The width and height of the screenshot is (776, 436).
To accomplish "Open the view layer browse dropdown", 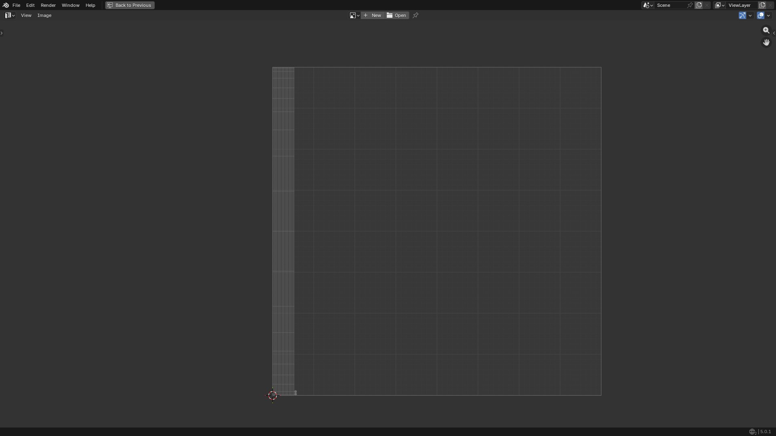I will (x=719, y=5).
